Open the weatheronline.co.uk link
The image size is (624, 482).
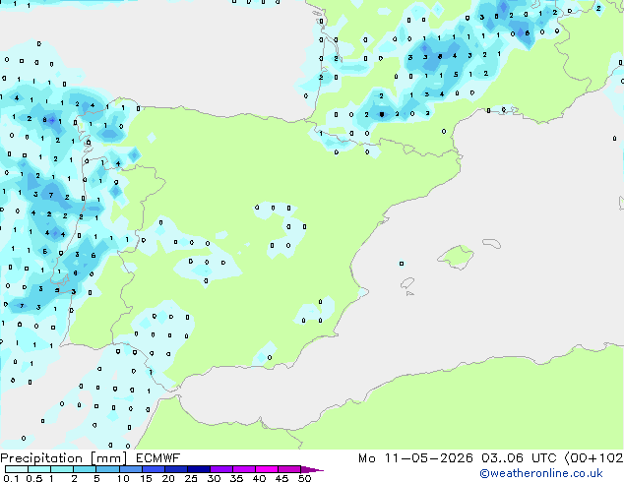tap(541, 473)
